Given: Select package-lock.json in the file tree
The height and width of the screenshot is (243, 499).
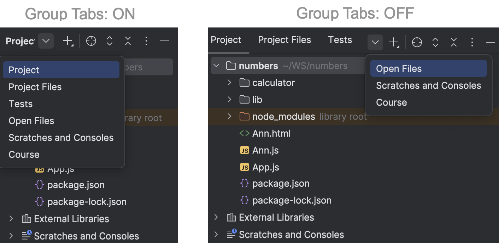Looking at the screenshot, I should coord(292,200).
